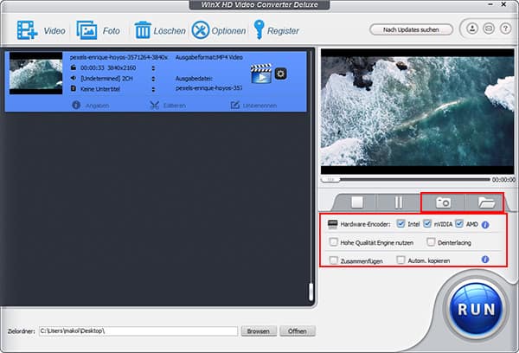Click the Umbenennen rename icon

tap(235, 105)
